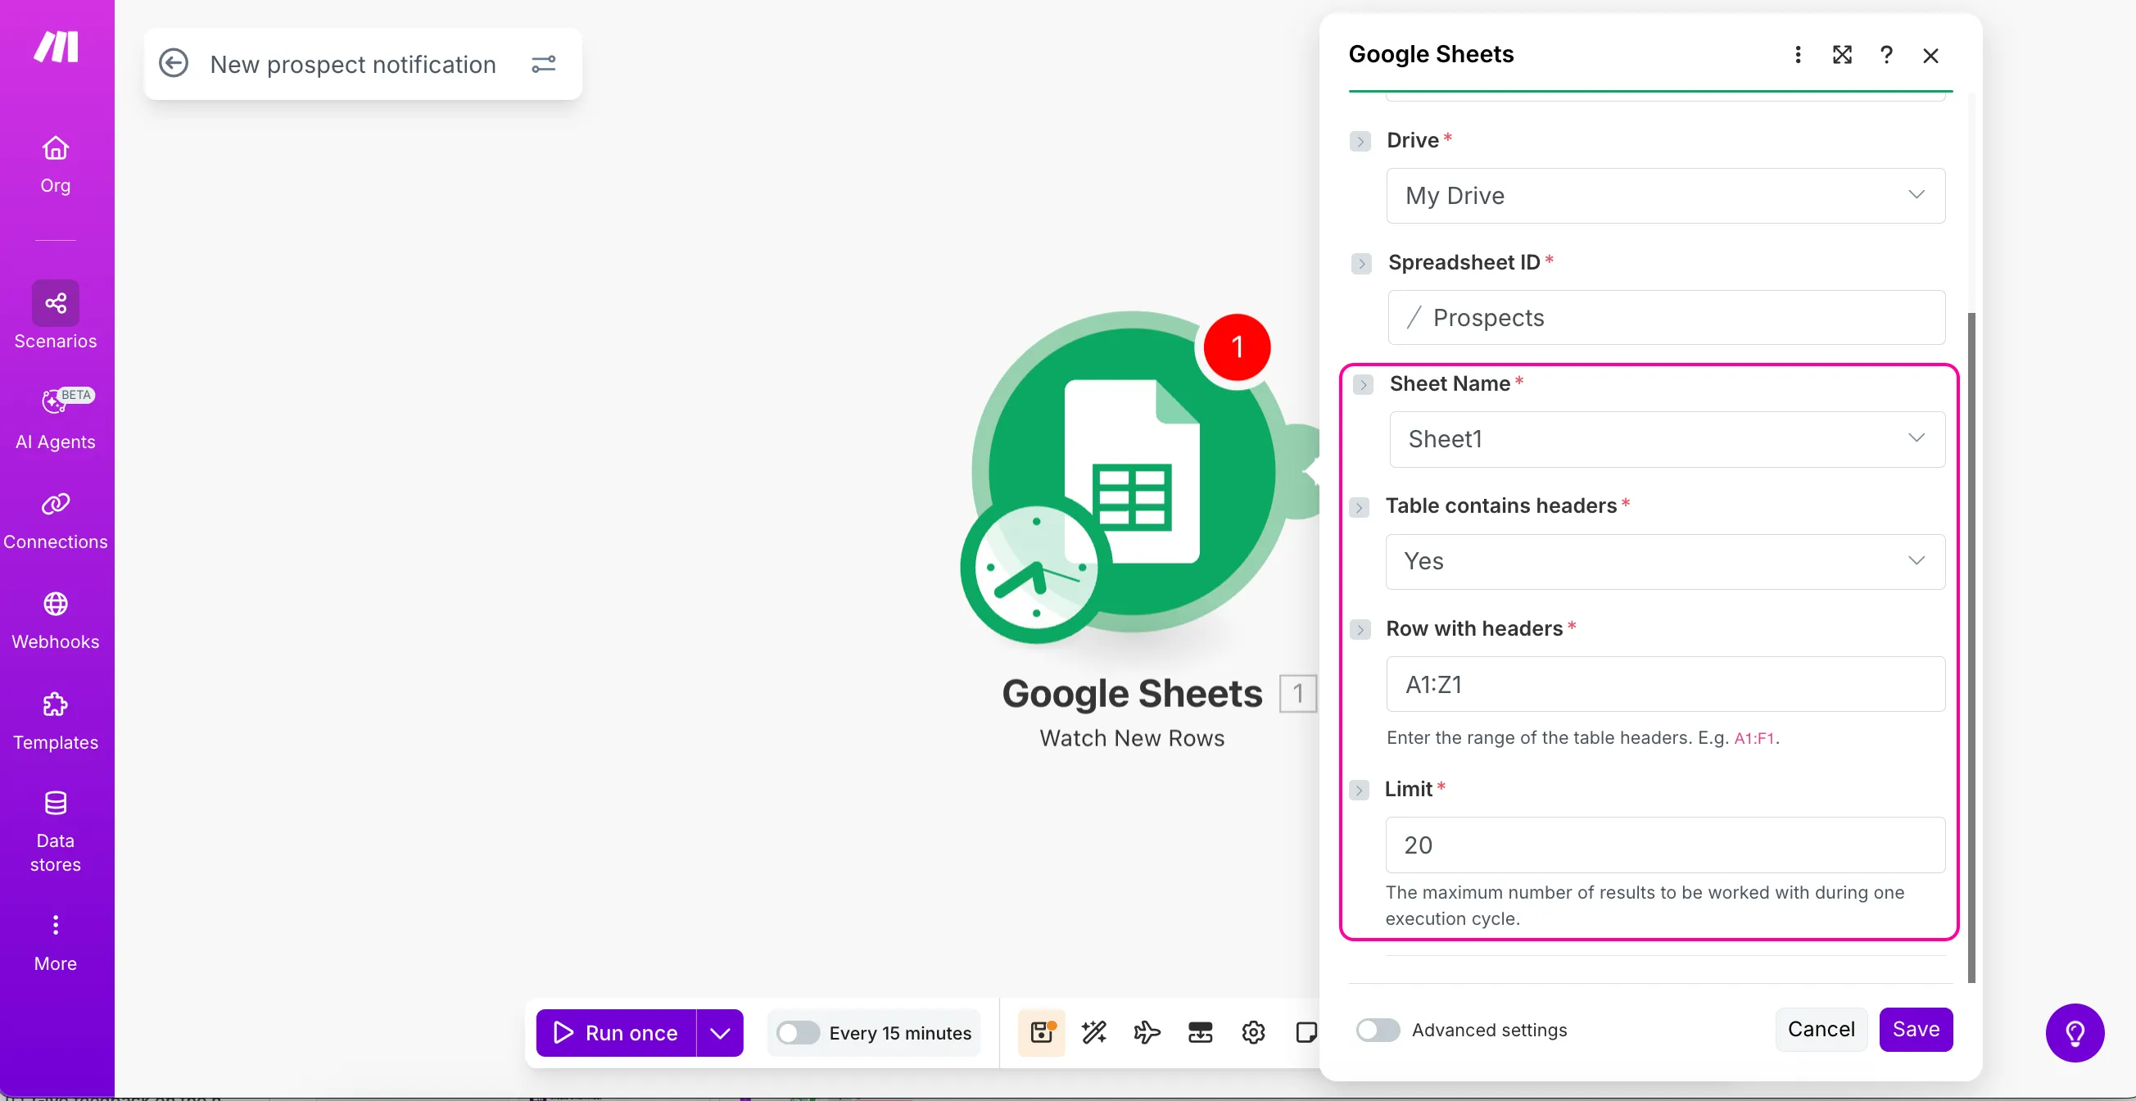This screenshot has height=1101, width=2136.
Task: Open the Webhooks section
Action: pos(56,622)
